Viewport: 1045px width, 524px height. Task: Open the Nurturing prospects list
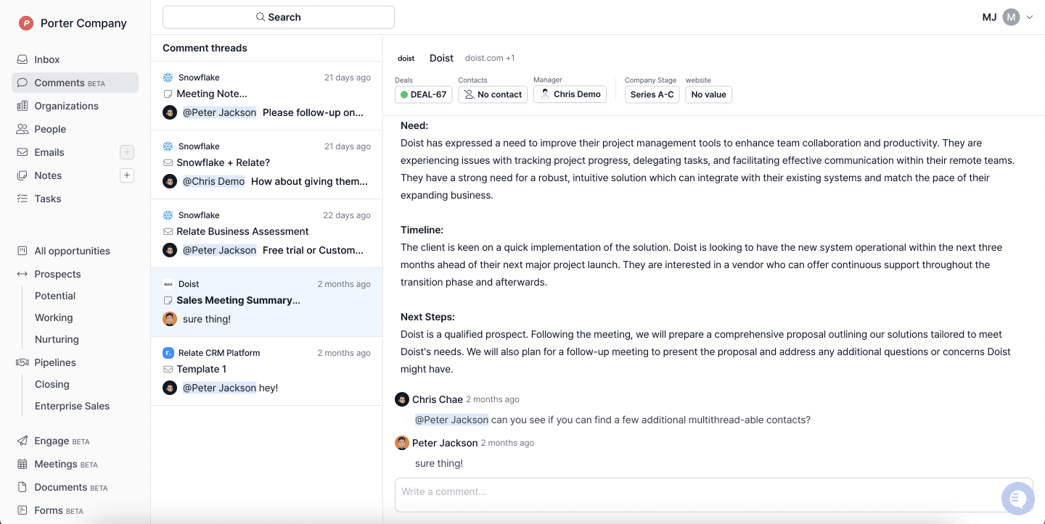coord(57,339)
